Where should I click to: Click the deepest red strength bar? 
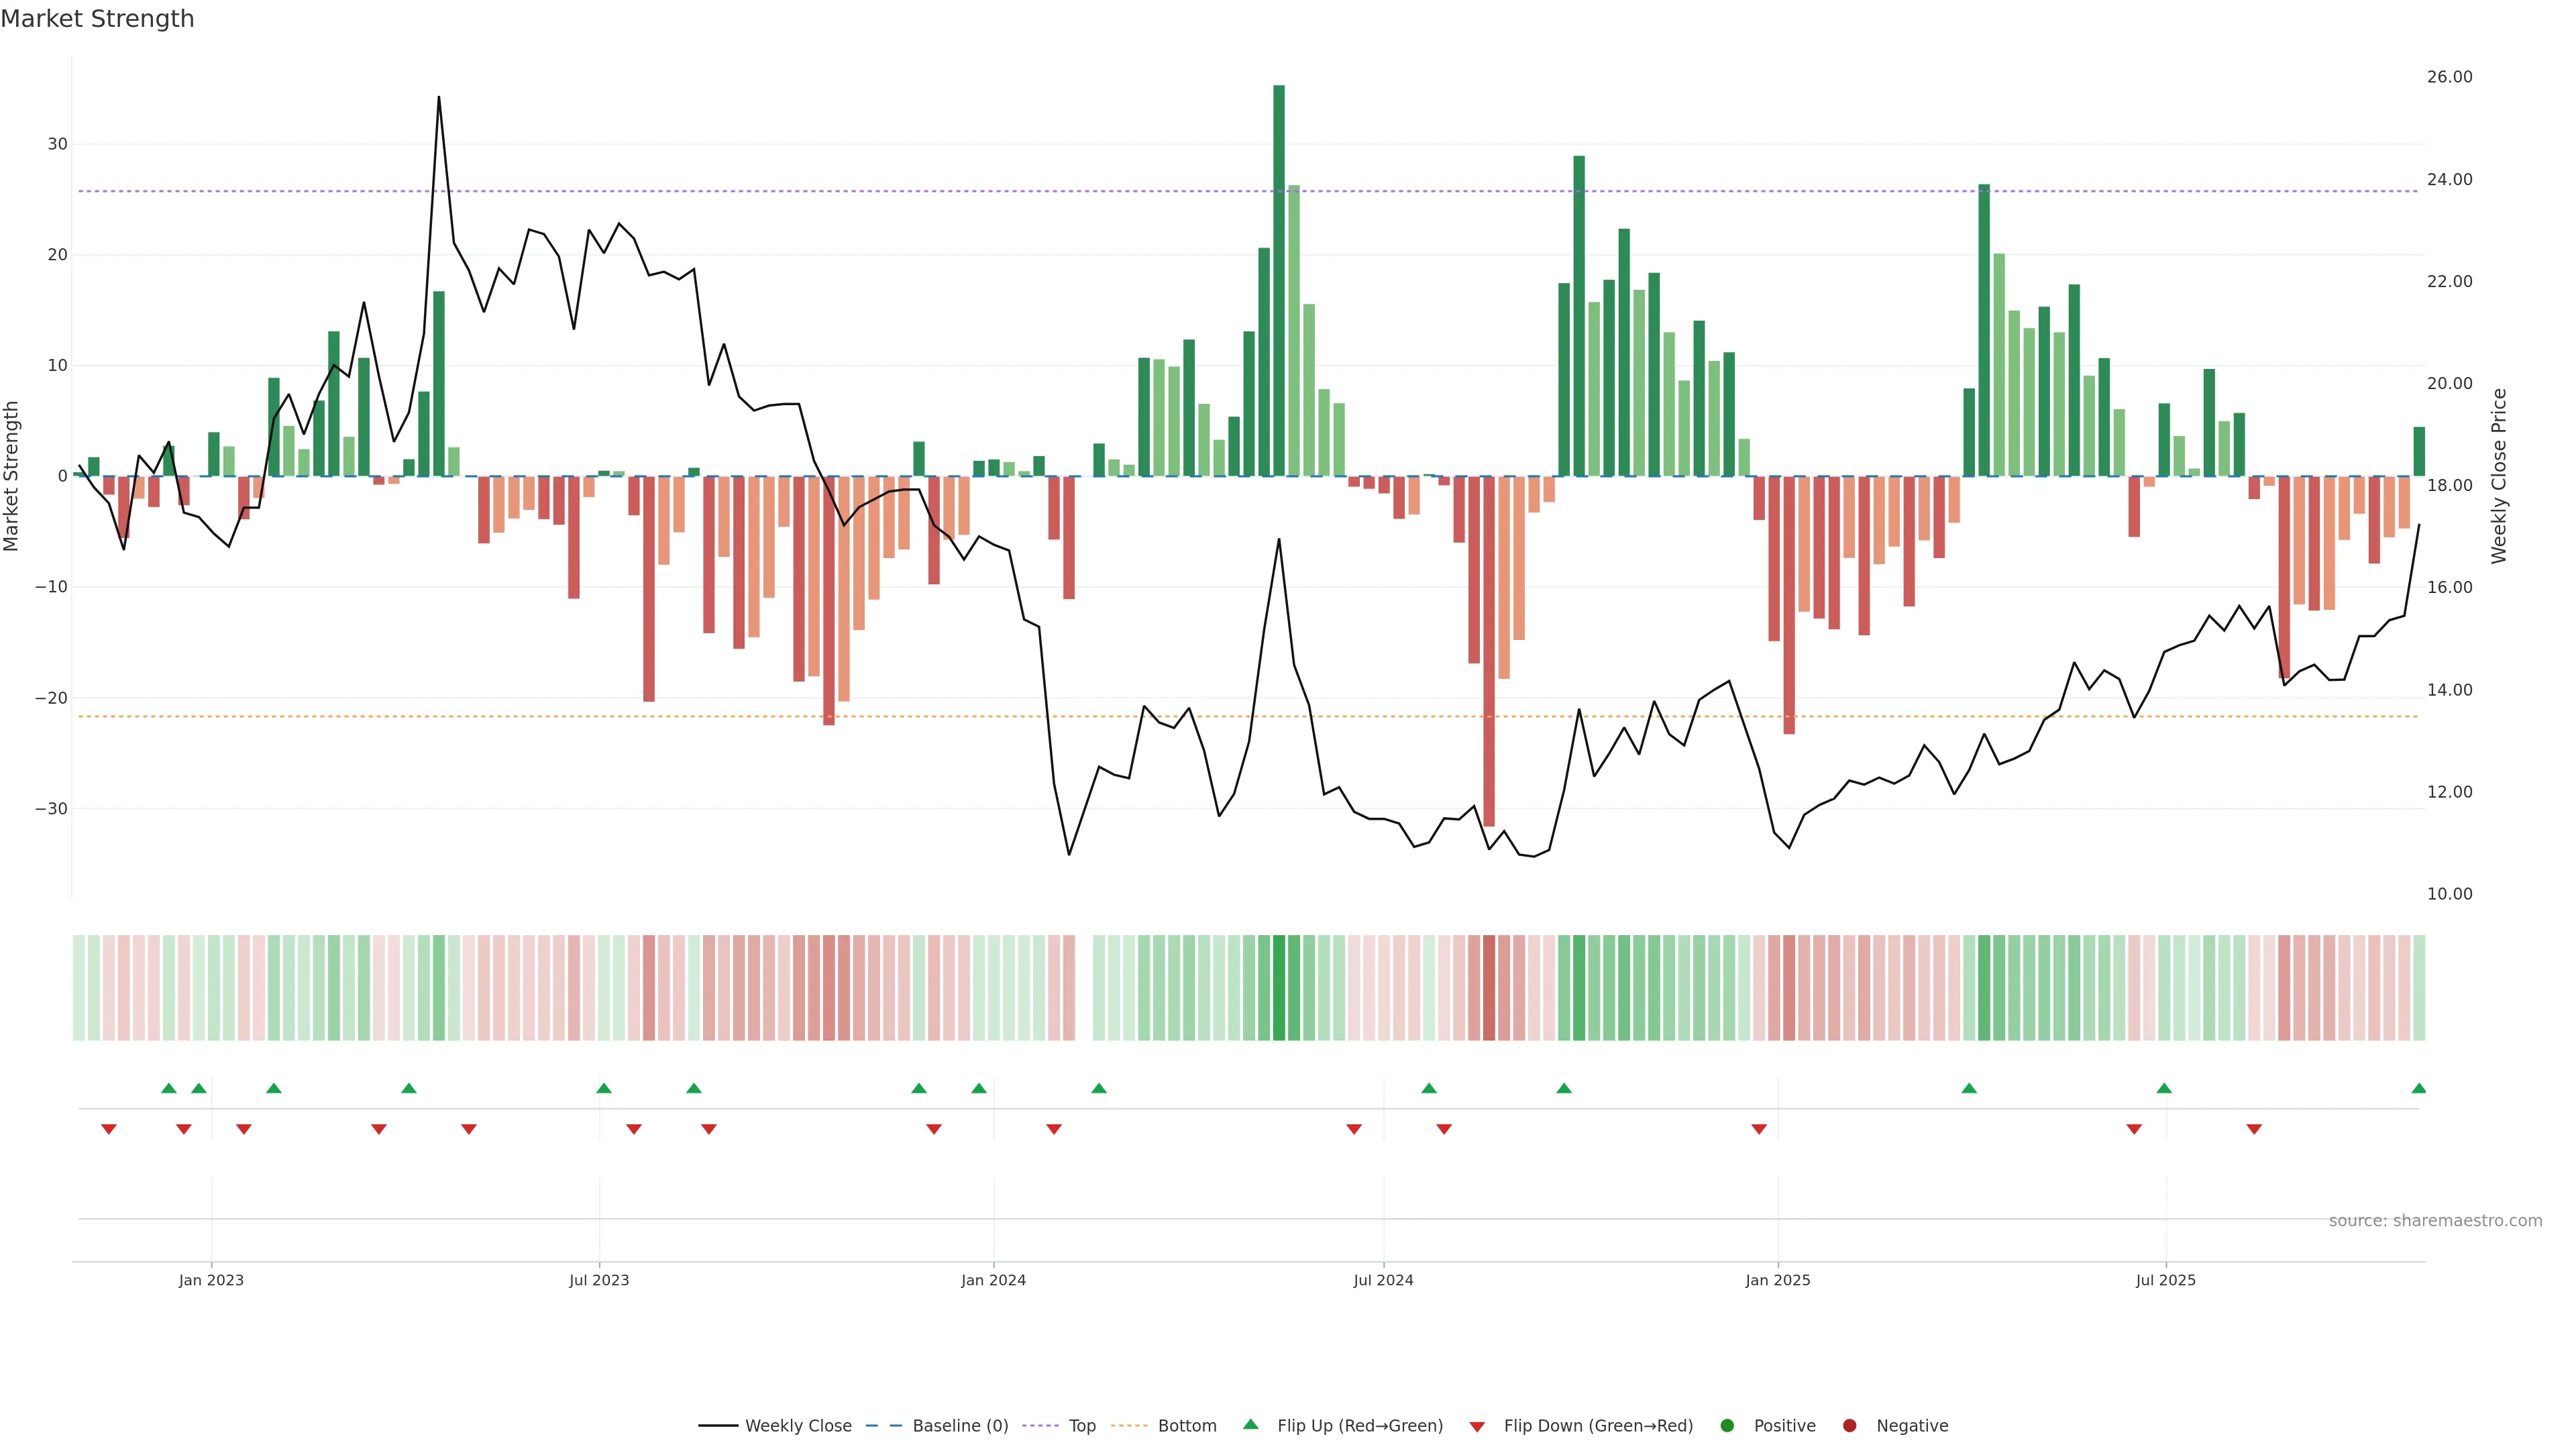(1489, 650)
